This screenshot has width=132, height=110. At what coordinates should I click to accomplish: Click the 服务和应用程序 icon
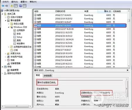click(5, 73)
